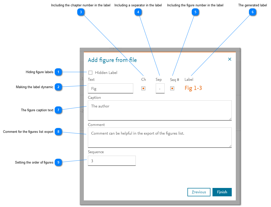This screenshot has height=207, width=271.
Task: Click the Sep separator input field
Action: click(x=160, y=88)
